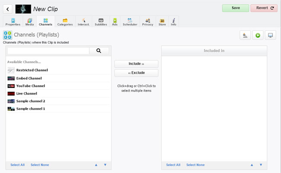Save the clip changes
This screenshot has width=281, height=173.
(x=236, y=8)
